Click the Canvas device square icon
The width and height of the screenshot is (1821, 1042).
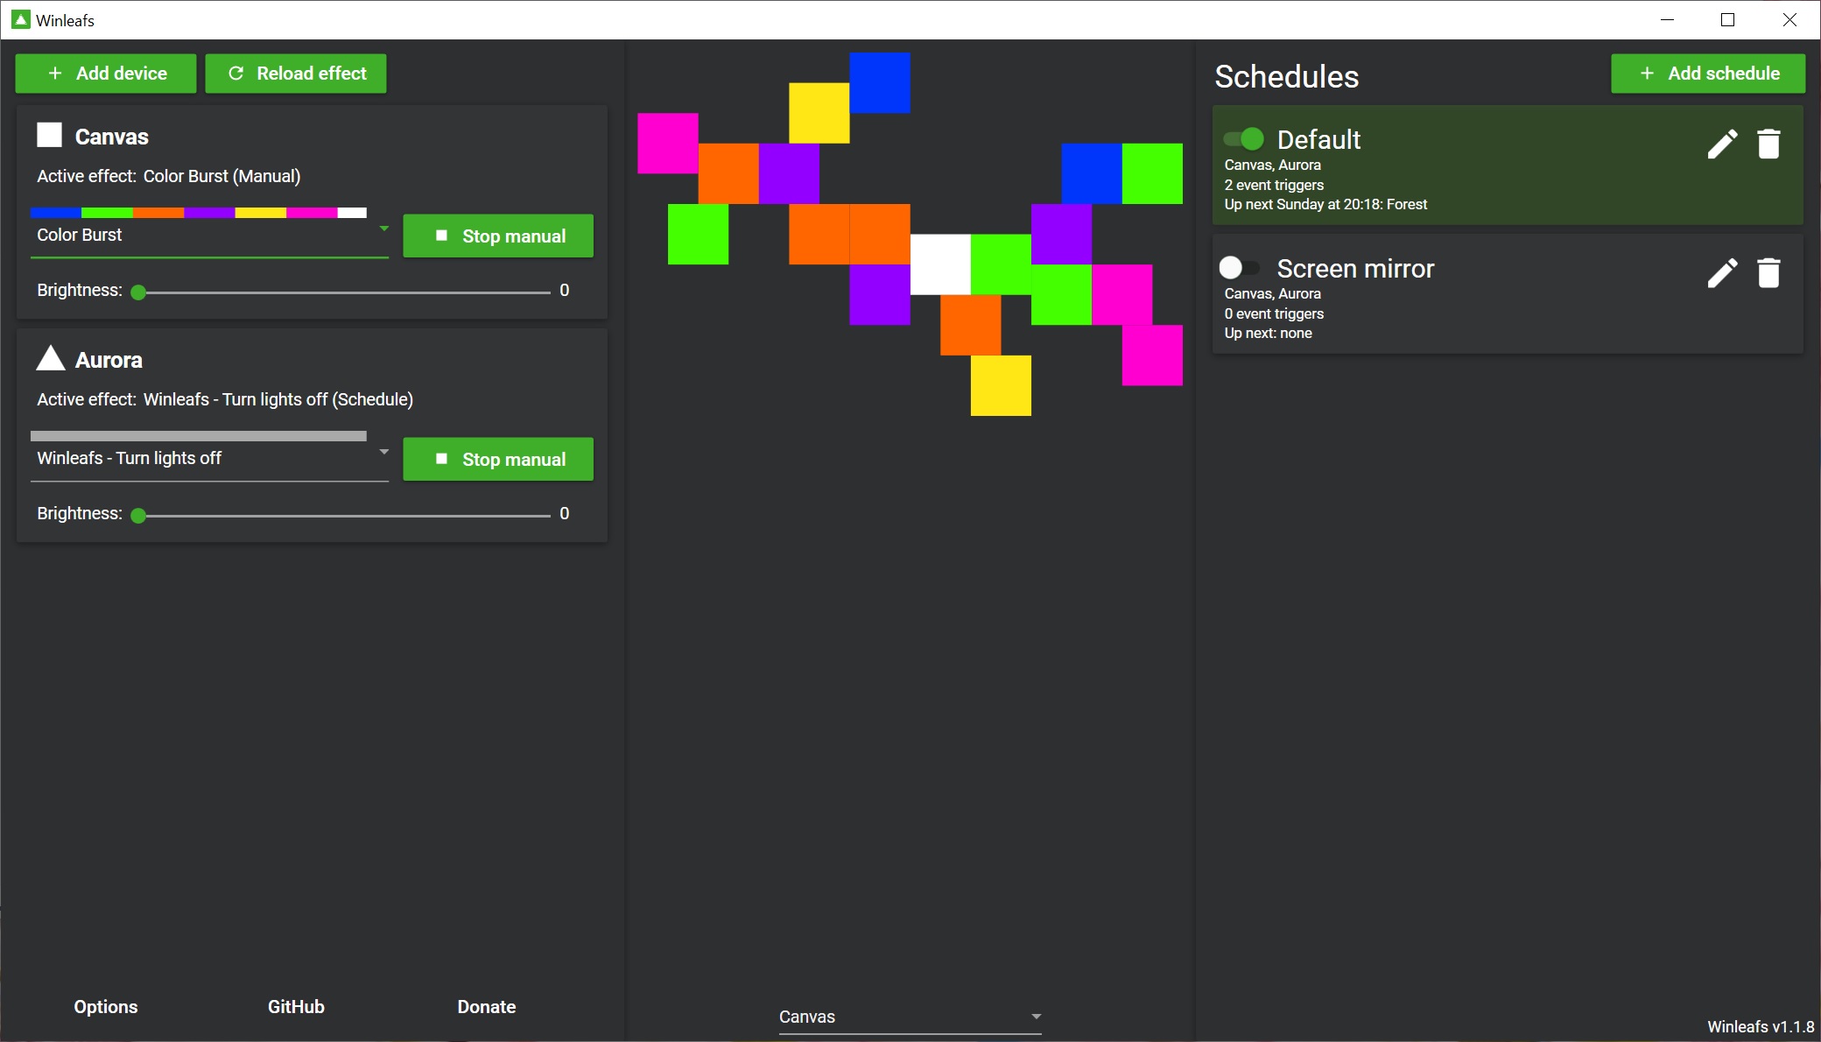(50, 135)
